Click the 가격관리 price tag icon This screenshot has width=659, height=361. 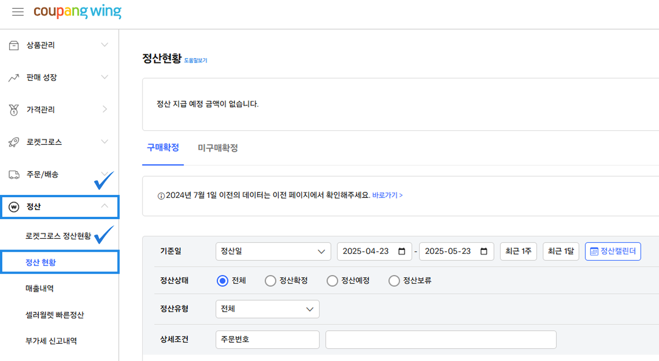click(x=14, y=110)
